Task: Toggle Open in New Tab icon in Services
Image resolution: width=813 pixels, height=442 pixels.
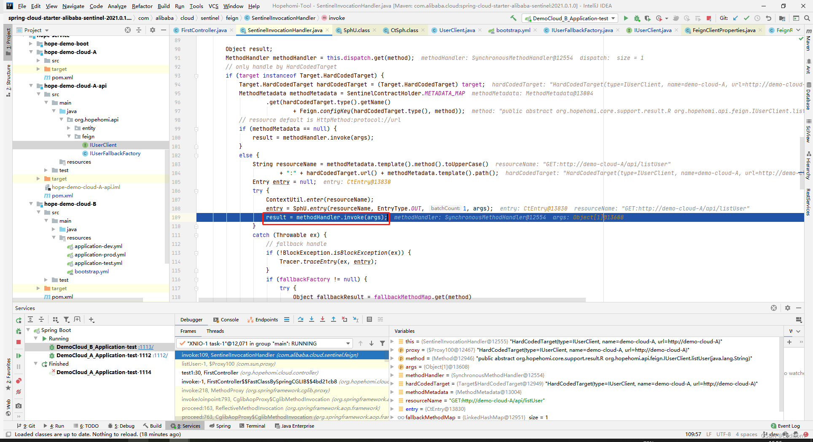Action: click(x=77, y=320)
